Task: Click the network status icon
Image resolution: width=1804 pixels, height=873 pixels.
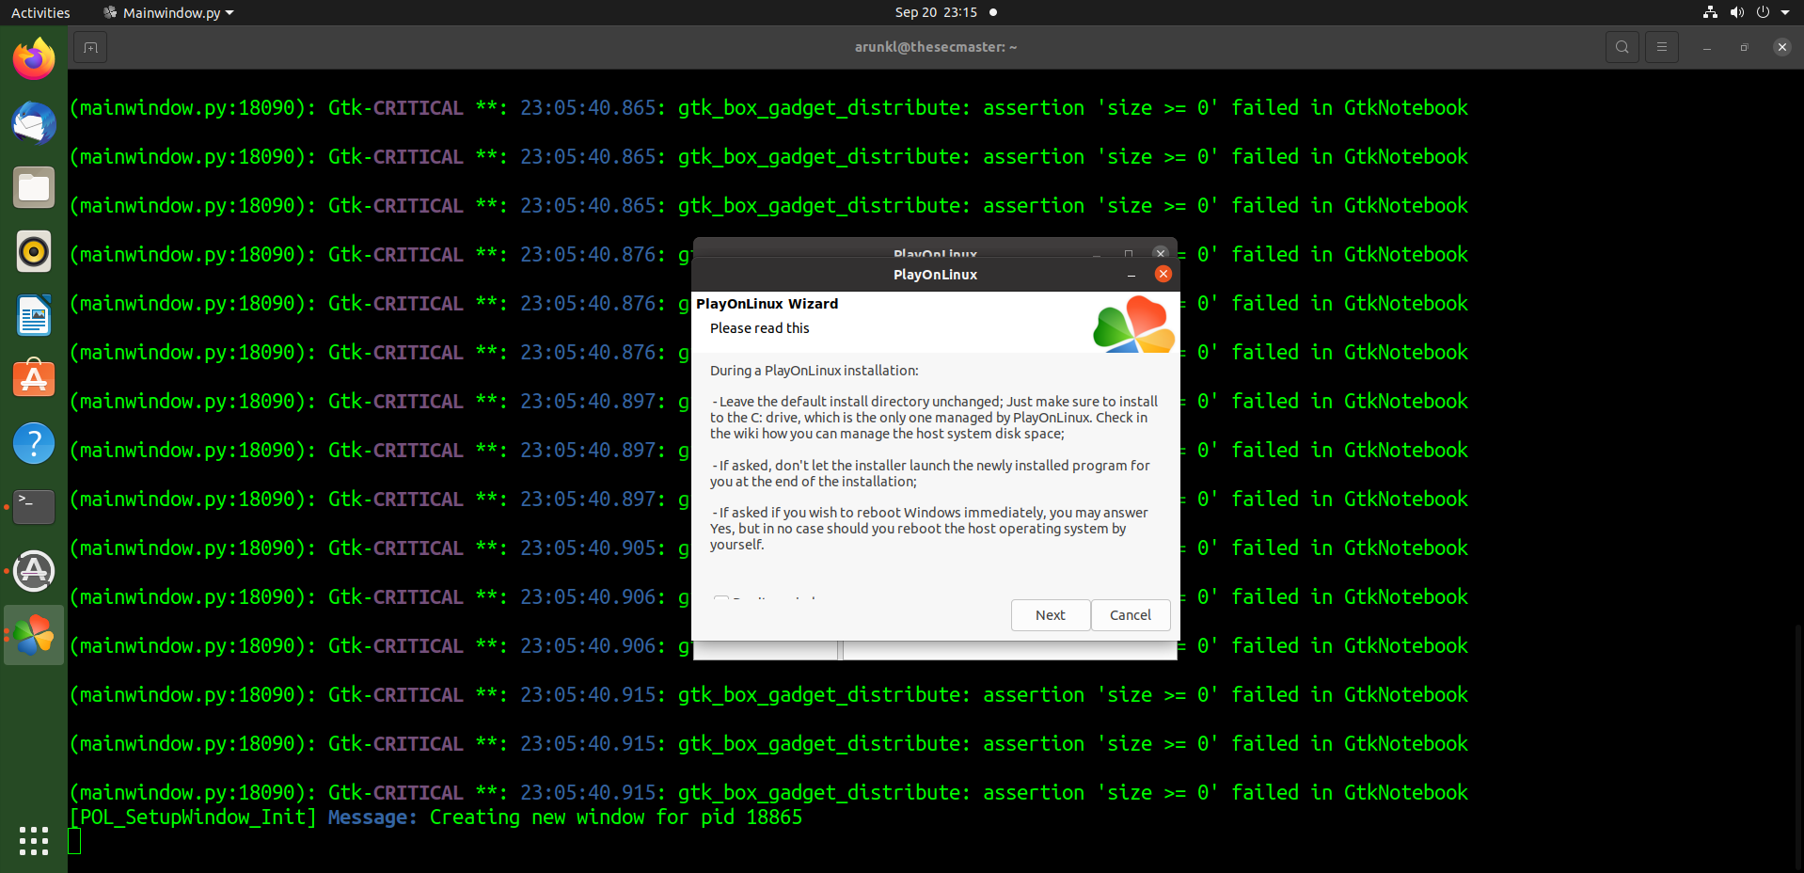Action: (1710, 12)
